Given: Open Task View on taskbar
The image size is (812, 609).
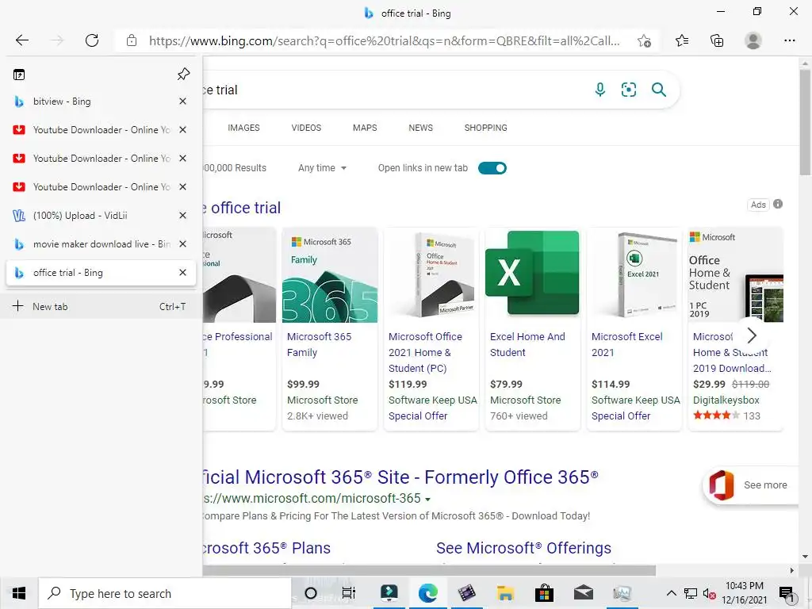Looking at the screenshot, I should coord(349,593).
